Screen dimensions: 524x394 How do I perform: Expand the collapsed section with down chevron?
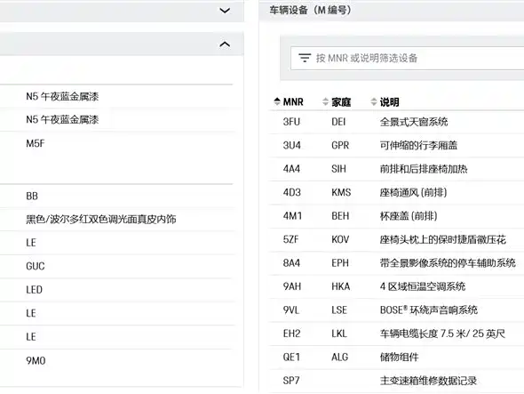[x=225, y=11]
